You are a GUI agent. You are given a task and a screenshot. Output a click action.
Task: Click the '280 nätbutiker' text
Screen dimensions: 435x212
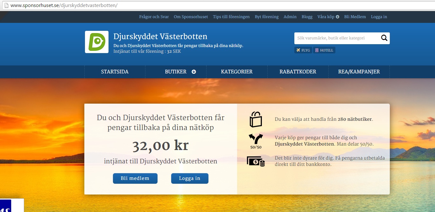[355, 120]
